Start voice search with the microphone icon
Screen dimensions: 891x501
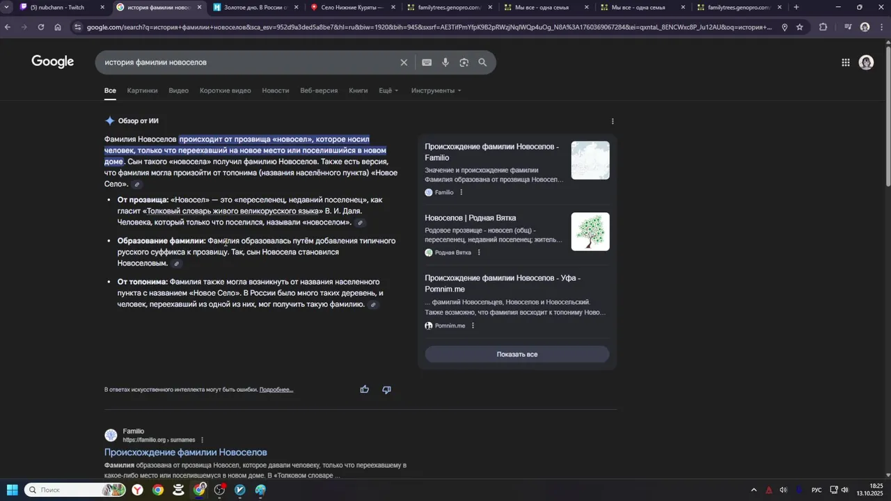tap(445, 63)
